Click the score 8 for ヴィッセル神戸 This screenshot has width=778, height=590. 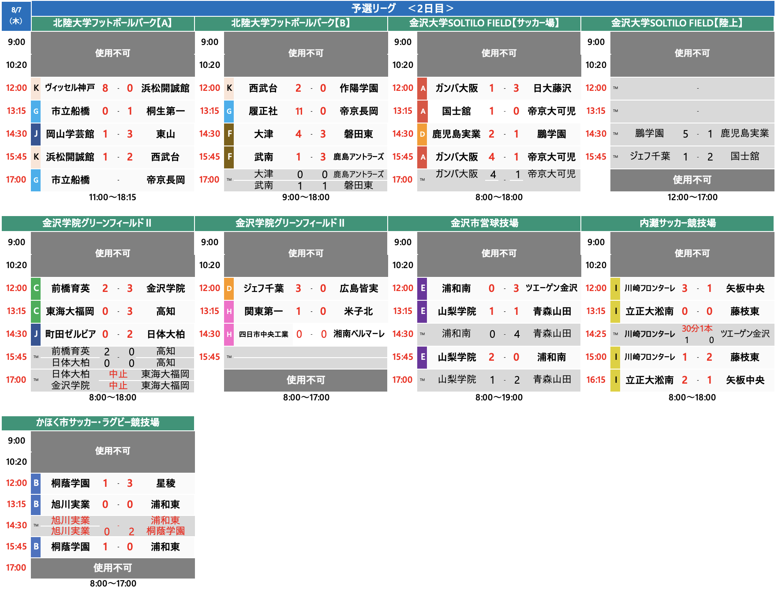pyautogui.click(x=105, y=88)
